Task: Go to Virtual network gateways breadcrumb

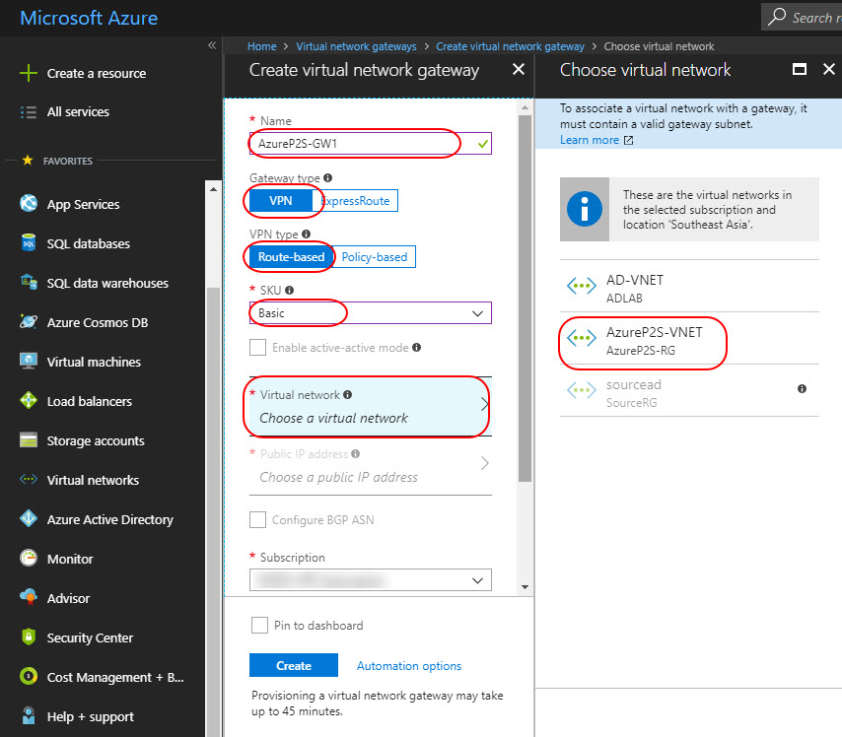Action: point(356,46)
